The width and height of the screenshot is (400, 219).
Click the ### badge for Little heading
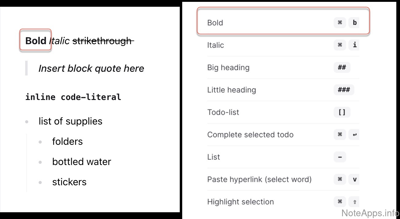click(x=344, y=90)
